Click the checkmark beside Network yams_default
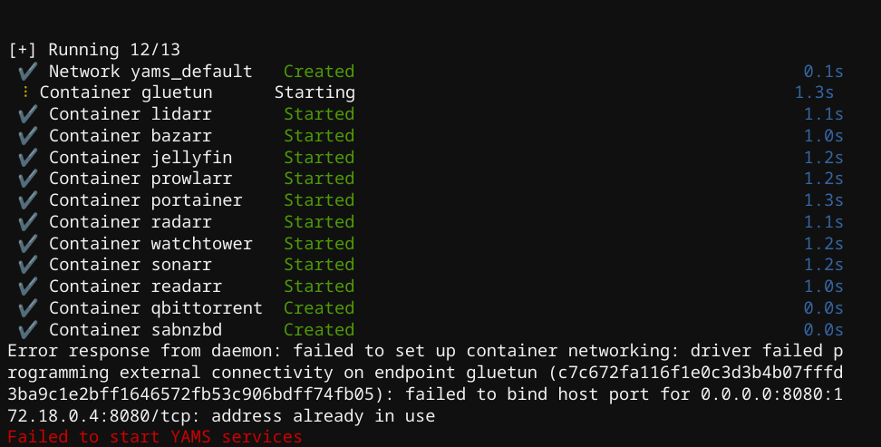The width and height of the screenshot is (881, 447). coord(26,71)
